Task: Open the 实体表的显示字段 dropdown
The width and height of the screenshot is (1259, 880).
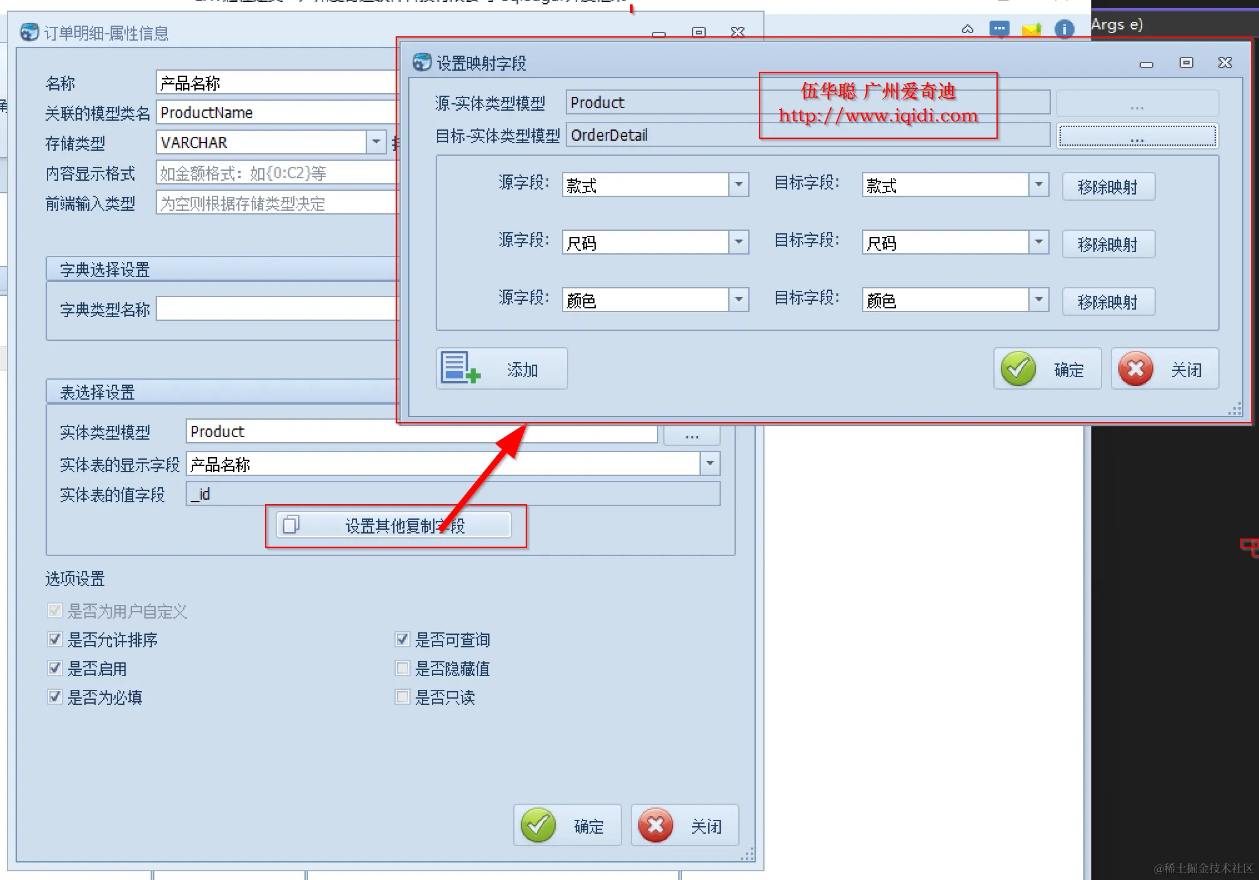Action: (710, 464)
